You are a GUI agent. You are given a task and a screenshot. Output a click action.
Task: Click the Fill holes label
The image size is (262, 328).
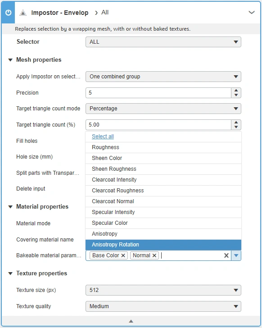(x=27, y=141)
